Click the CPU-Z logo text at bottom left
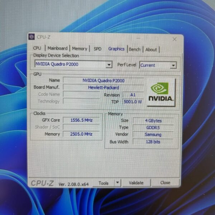The image size is (215, 215). 42,183
